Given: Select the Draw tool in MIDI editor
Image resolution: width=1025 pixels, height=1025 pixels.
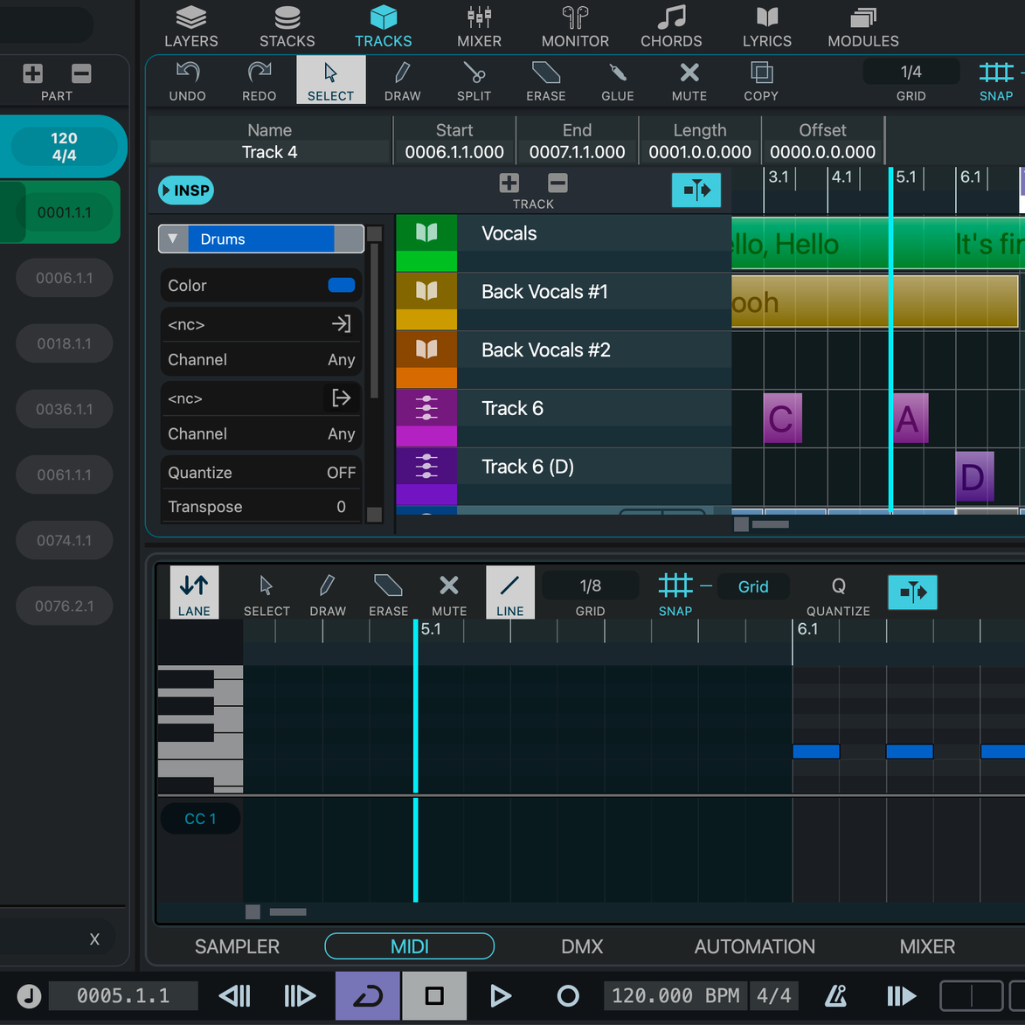Looking at the screenshot, I should [328, 593].
